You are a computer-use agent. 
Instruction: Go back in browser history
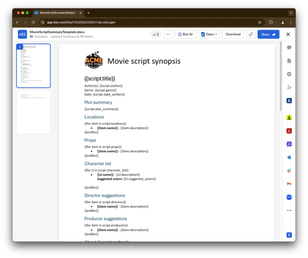[x=17, y=23]
